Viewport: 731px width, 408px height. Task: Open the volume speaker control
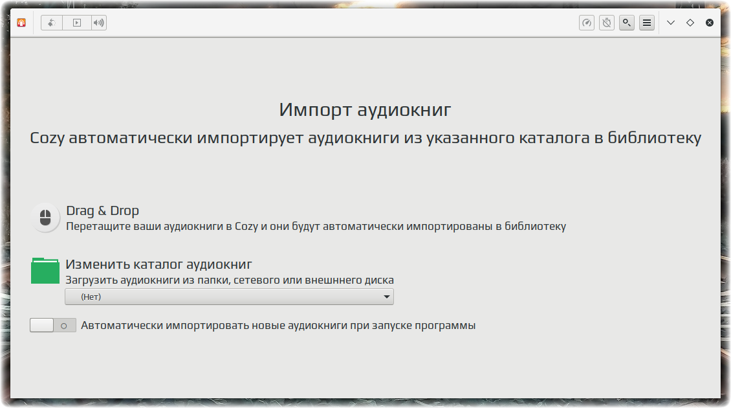98,23
